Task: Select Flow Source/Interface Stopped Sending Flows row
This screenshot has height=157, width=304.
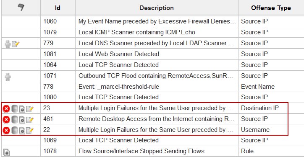Action: click(x=153, y=151)
